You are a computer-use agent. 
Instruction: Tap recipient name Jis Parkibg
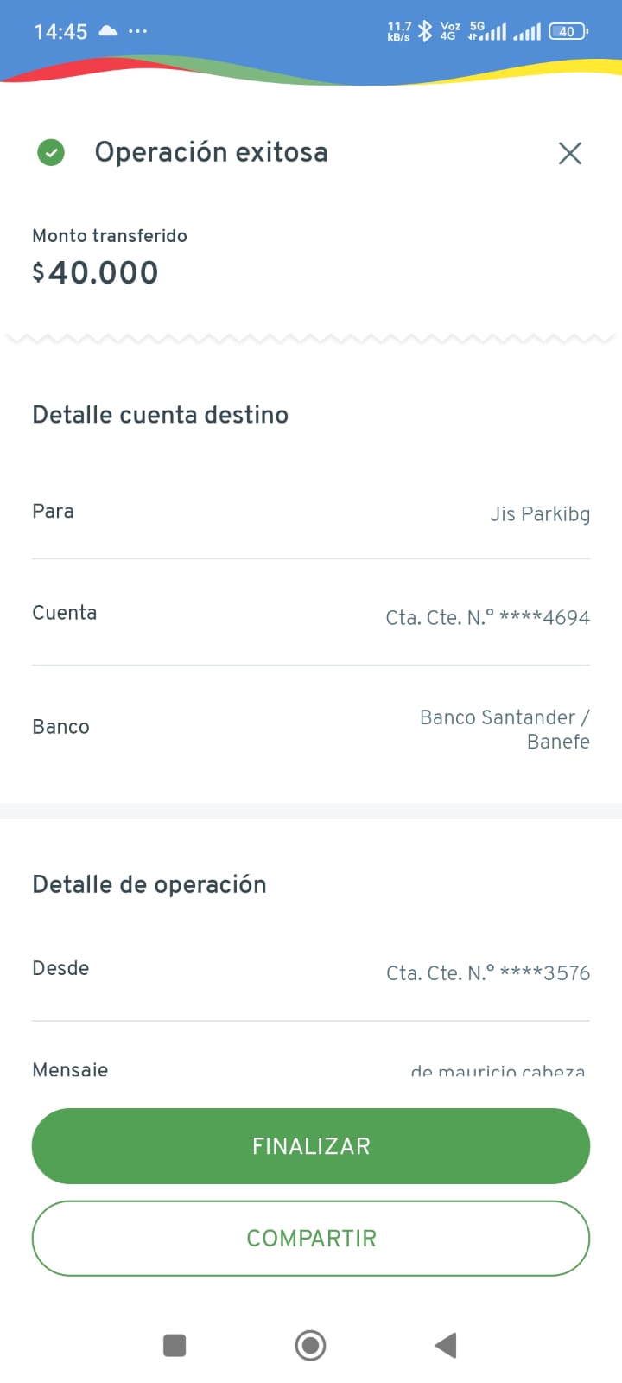click(540, 513)
